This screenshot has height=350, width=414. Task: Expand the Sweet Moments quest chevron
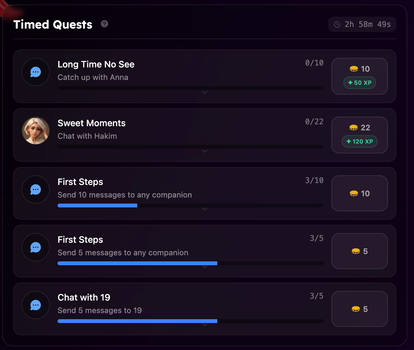(x=205, y=151)
